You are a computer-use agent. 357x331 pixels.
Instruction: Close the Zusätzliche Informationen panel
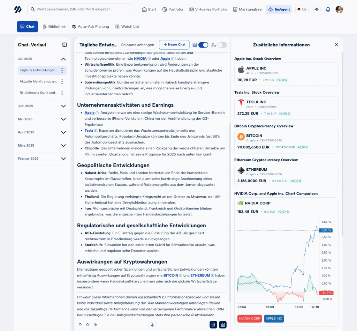pos(336,45)
